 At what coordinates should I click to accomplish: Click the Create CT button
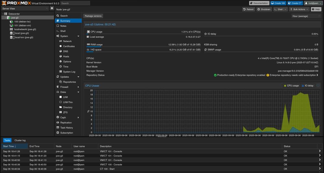[295, 3]
